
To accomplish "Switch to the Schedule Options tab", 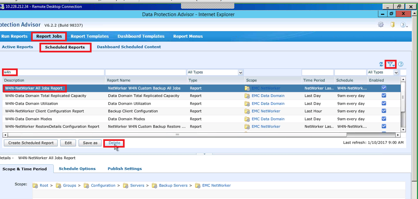I will (x=77, y=169).
